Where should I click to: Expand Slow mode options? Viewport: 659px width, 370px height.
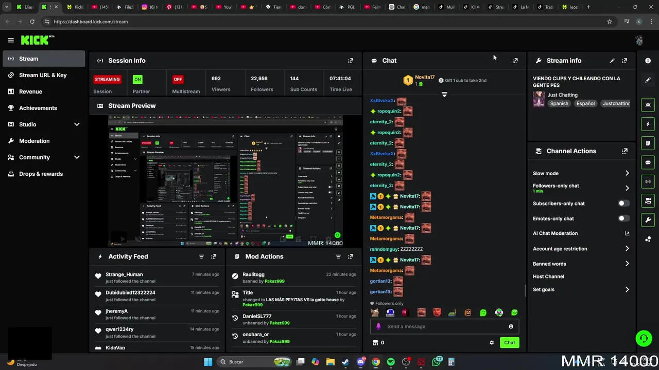627,173
